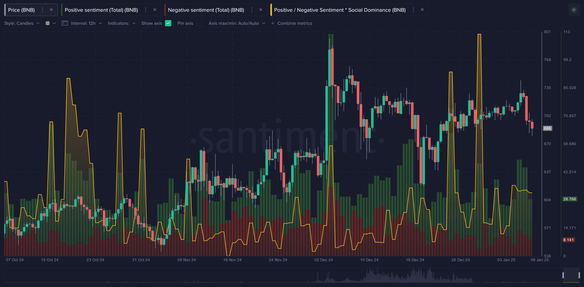Enable the Pin axis checkbox

199,23
